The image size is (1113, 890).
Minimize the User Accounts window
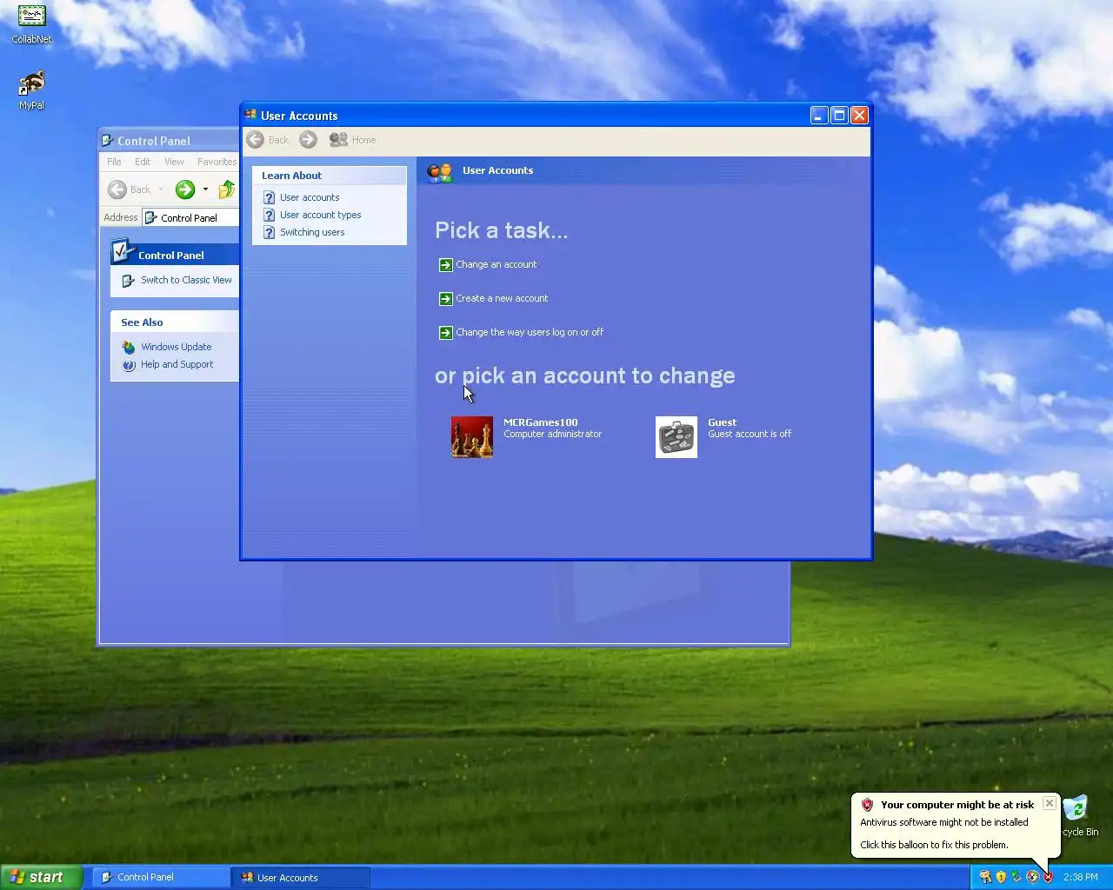(x=819, y=116)
